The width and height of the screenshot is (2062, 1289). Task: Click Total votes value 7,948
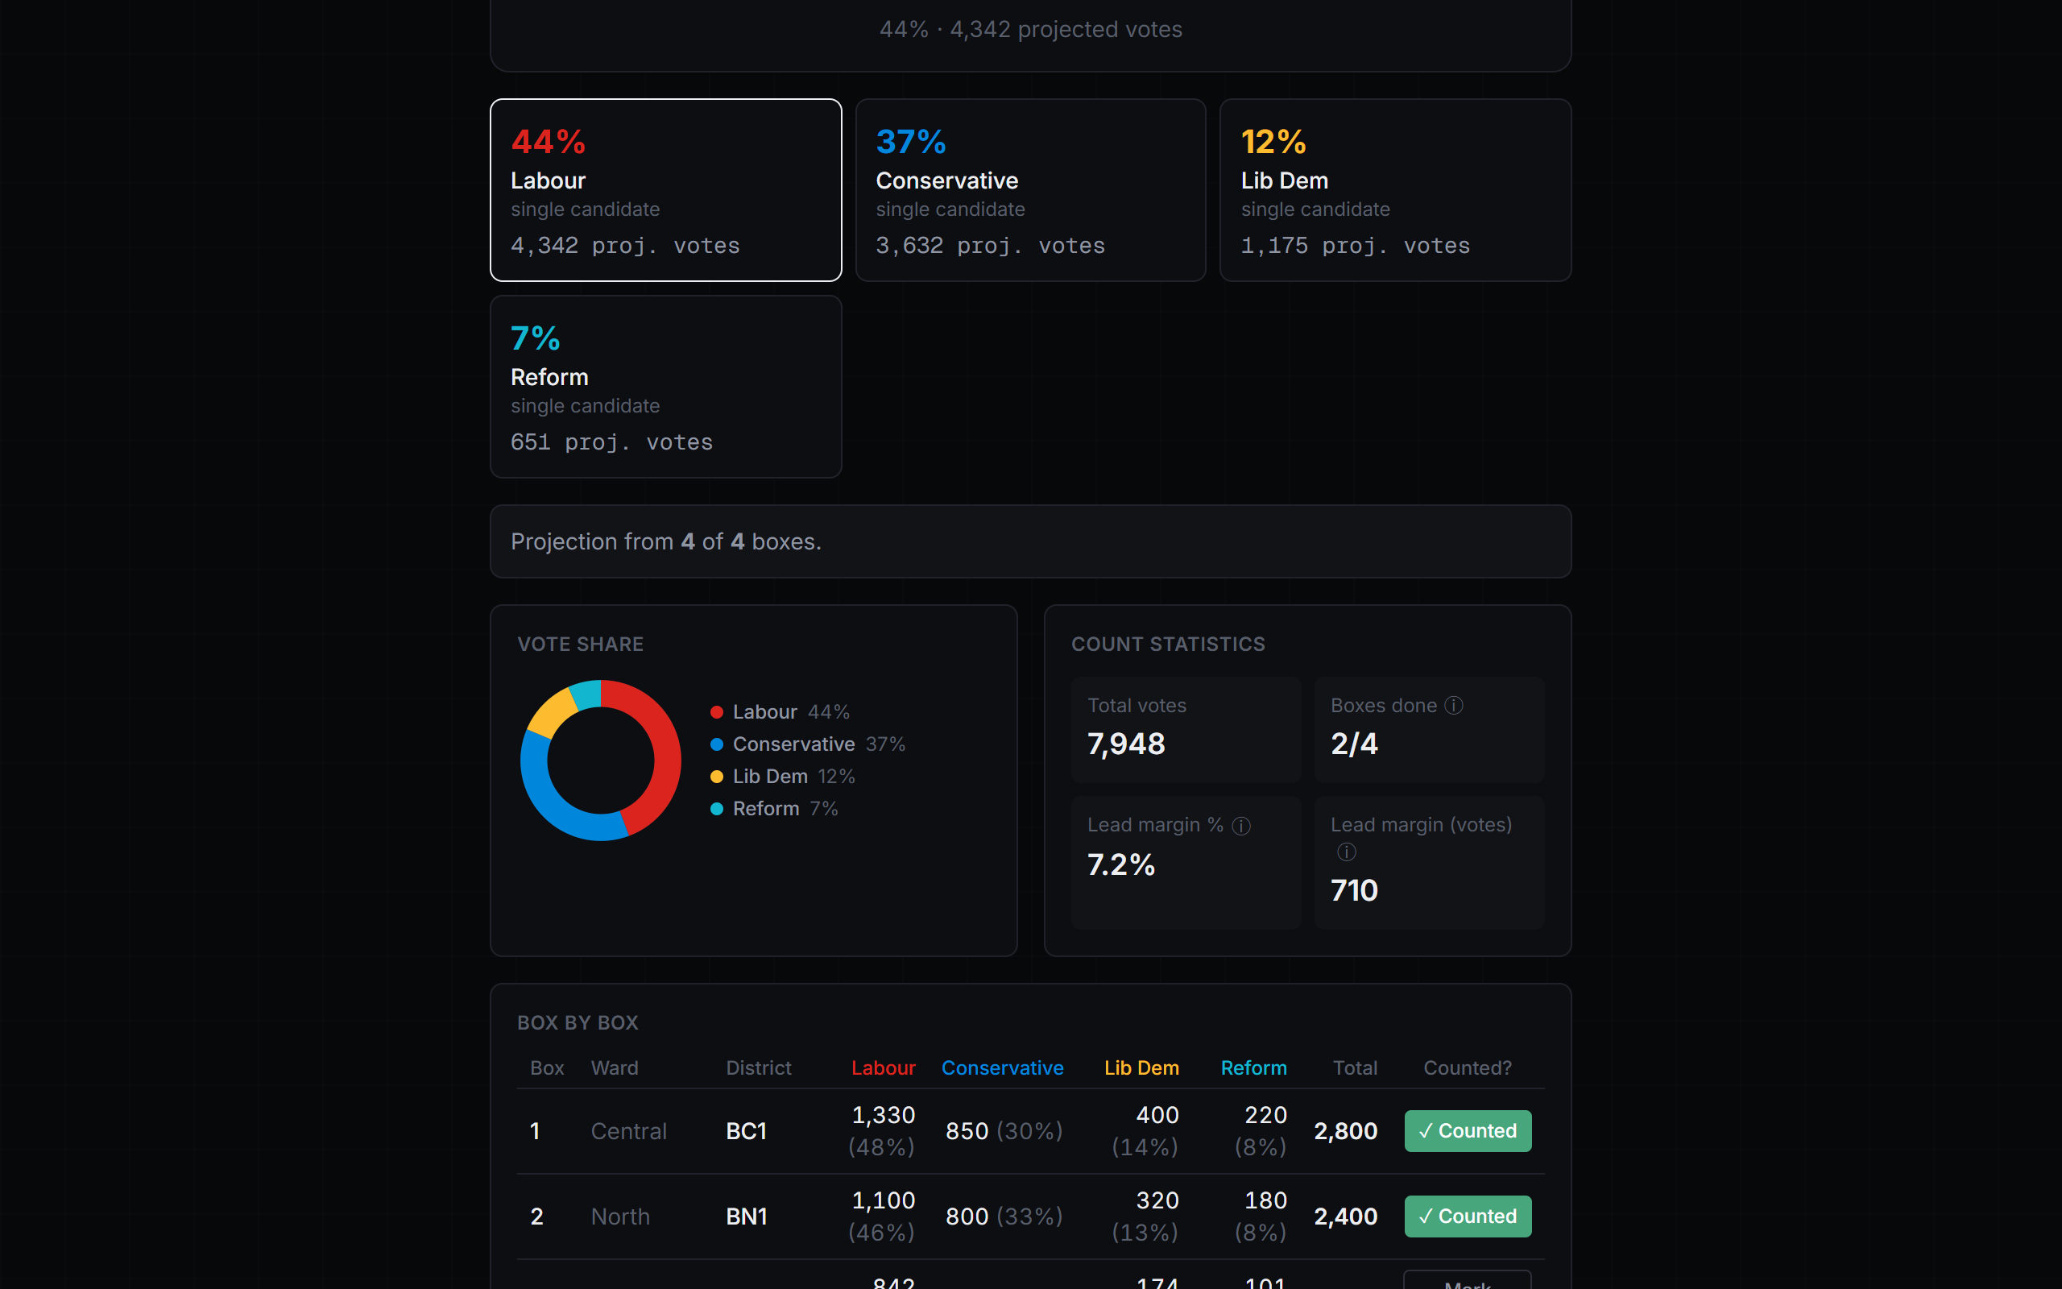(1125, 744)
